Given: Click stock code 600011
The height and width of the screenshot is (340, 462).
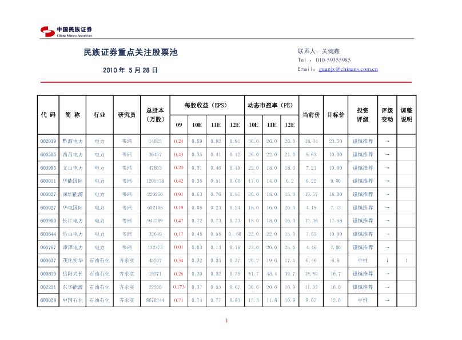Looking at the screenshot, I should 48,181.
